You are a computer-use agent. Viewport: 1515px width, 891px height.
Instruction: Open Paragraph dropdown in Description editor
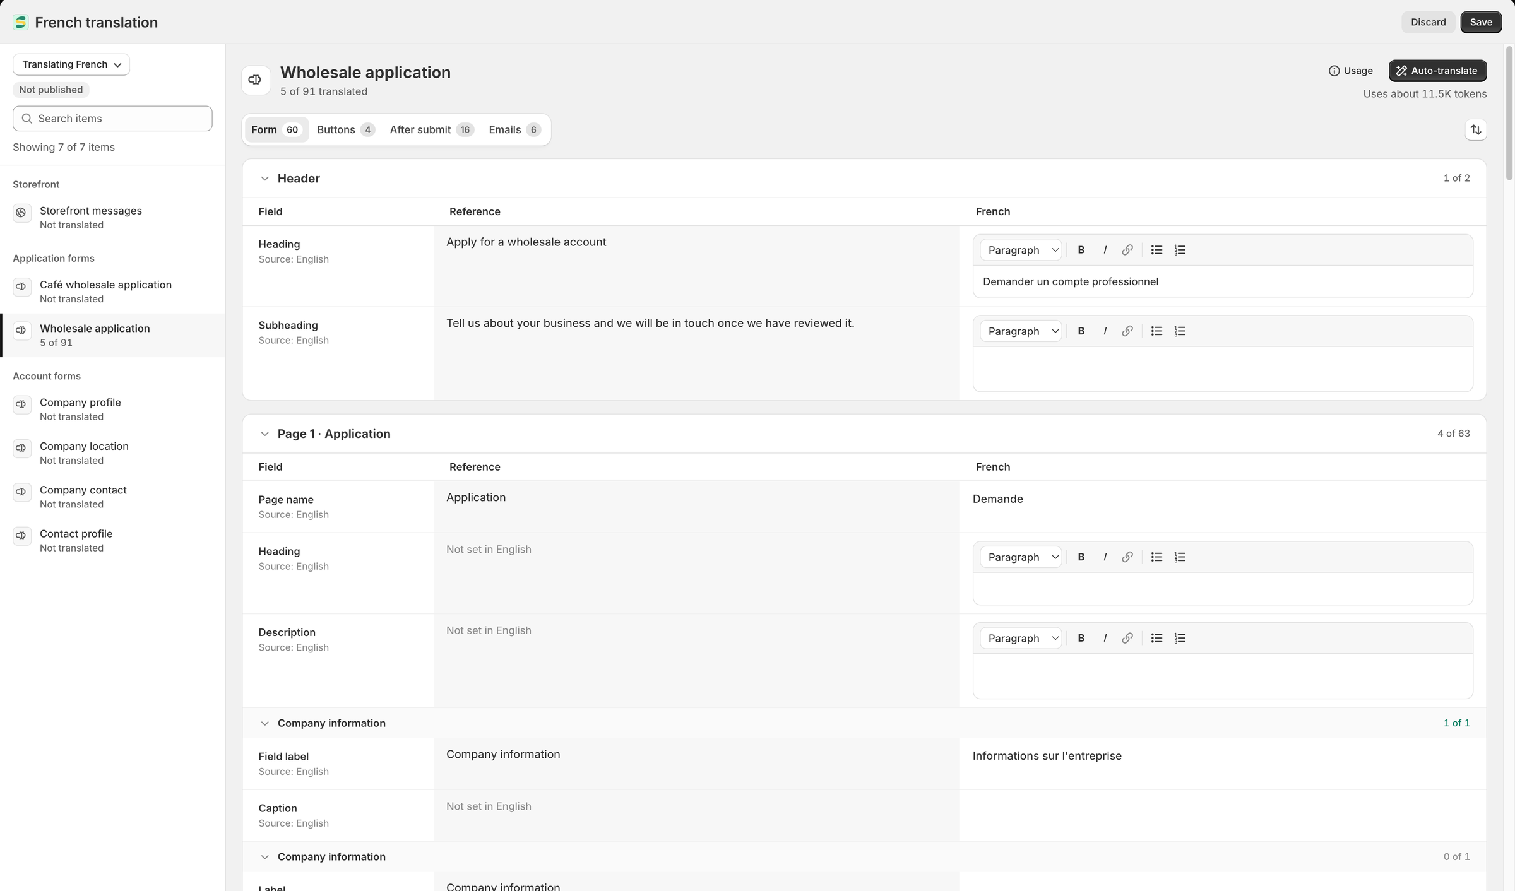click(1021, 638)
